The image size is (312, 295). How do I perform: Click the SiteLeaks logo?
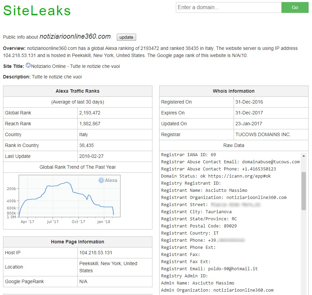pyautogui.click(x=37, y=10)
